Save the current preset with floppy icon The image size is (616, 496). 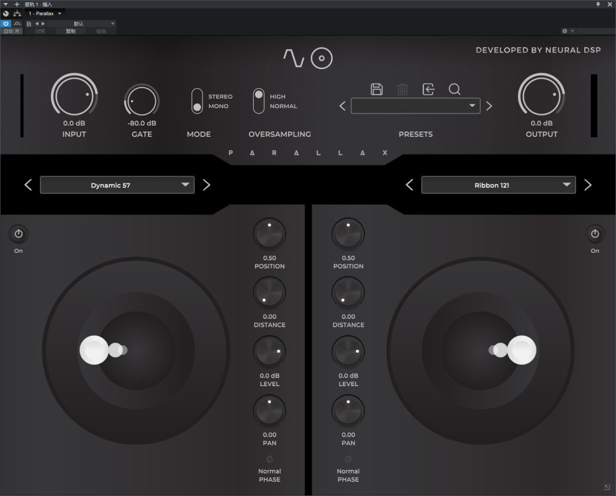point(377,89)
